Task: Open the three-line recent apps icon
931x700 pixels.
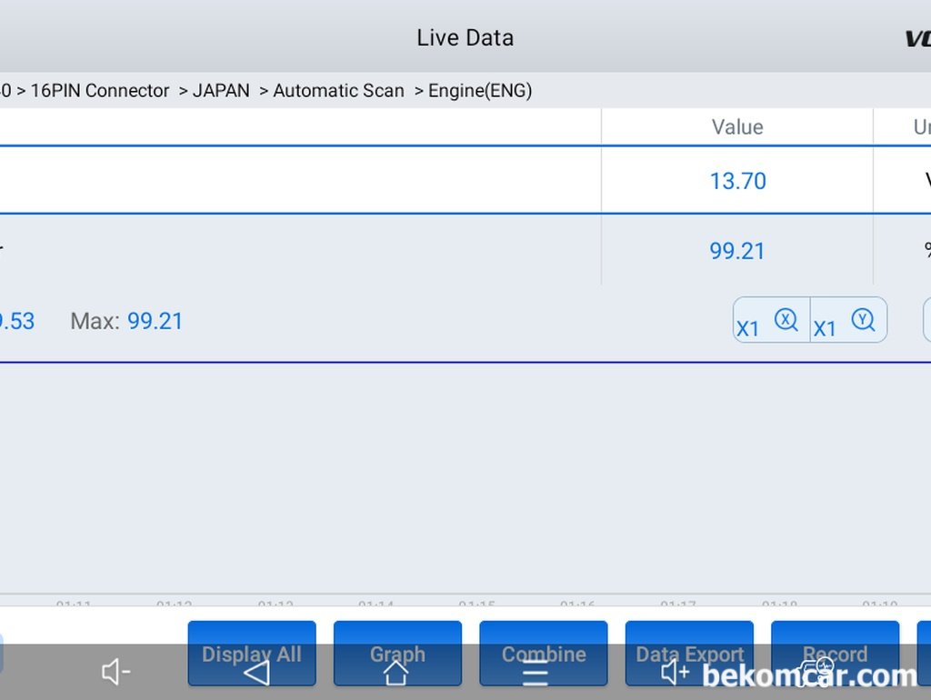Action: 536,674
